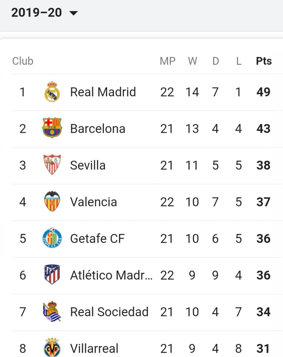Click the W column header
Image resolution: width=283 pixels, height=357 pixels.
(x=192, y=61)
